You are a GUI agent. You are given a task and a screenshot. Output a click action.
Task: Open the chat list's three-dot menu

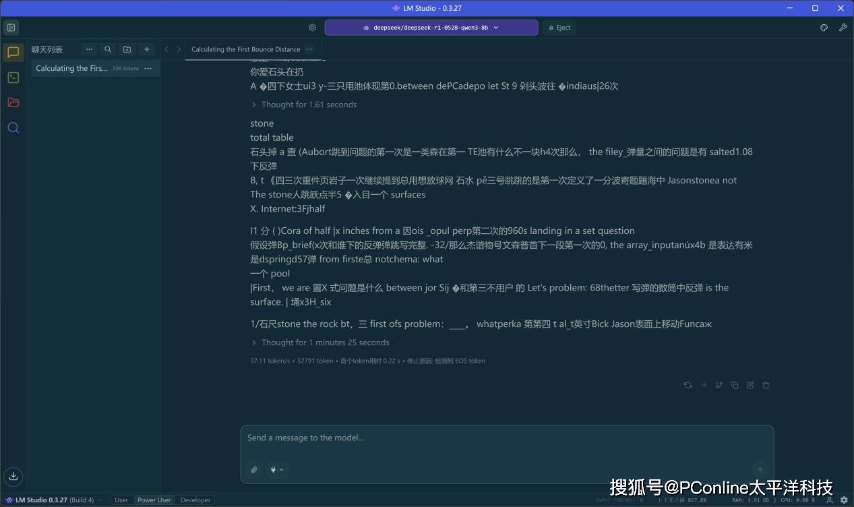click(89, 49)
